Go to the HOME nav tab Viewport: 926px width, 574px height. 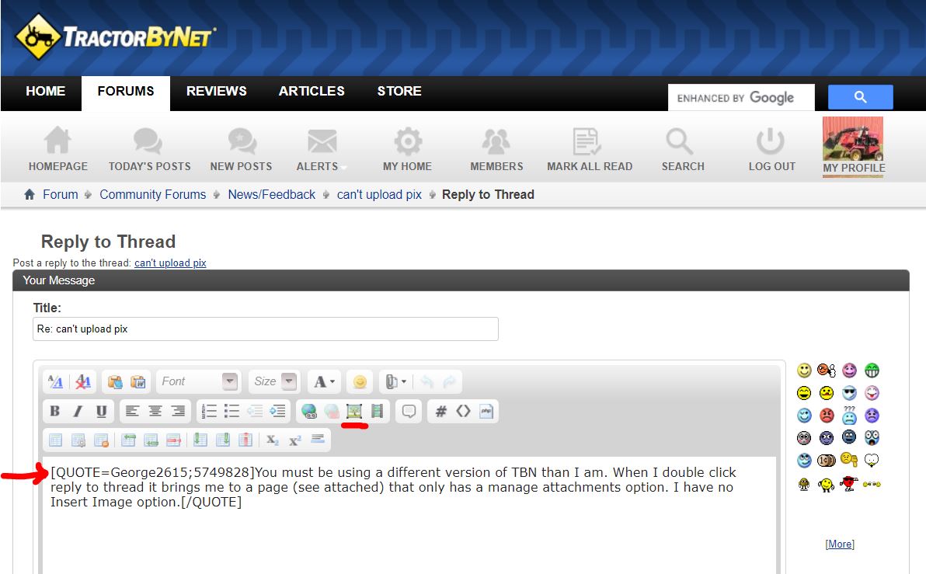(x=46, y=92)
